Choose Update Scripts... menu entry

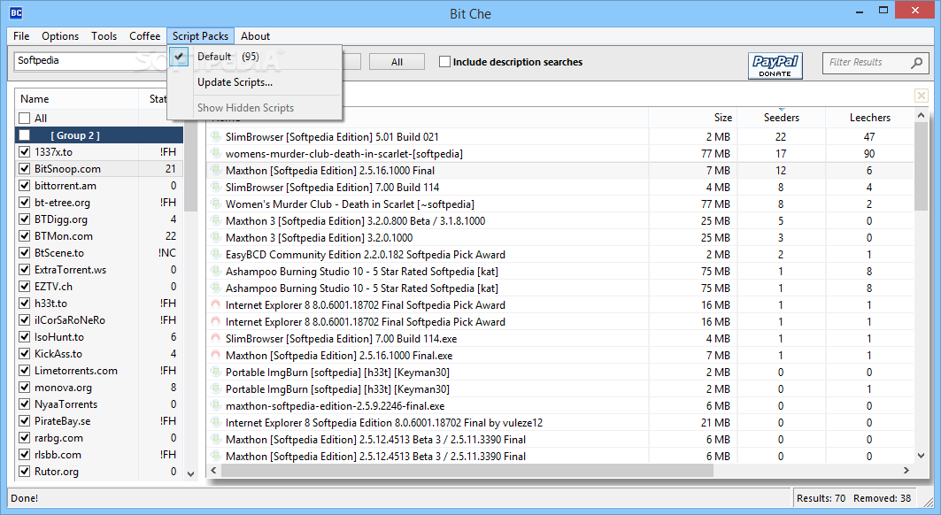[x=255, y=82]
